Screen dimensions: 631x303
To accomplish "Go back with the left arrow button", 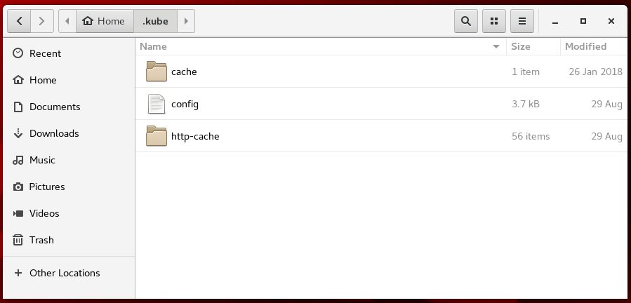I will click(x=19, y=21).
